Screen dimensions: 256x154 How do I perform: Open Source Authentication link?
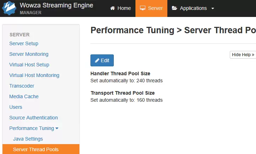click(x=33, y=118)
